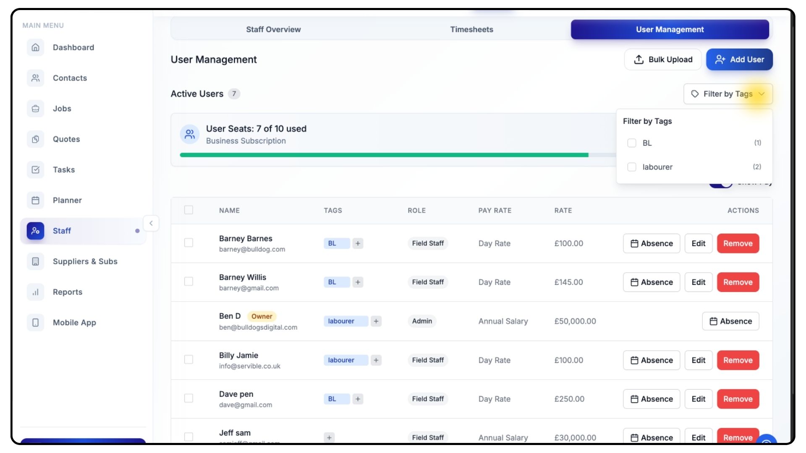Open the Staff Overview tab
This screenshot has width=806, height=453.
point(273,29)
